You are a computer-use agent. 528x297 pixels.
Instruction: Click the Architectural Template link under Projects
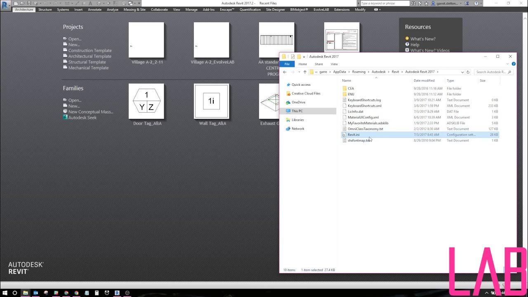pyautogui.click(x=90, y=56)
